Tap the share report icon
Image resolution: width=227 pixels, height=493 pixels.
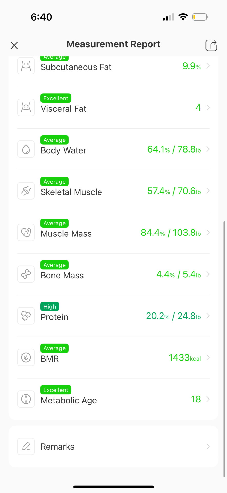(211, 45)
